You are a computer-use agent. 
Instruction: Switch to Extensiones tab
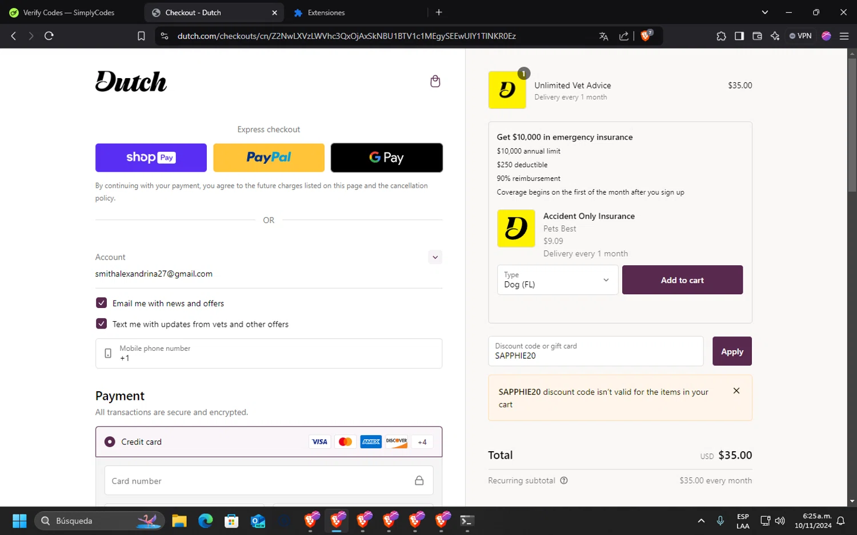point(326,13)
